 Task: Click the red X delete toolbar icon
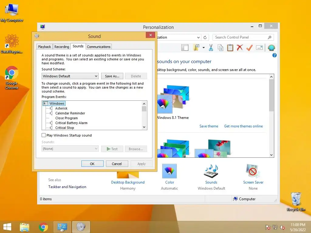coord(240,48)
